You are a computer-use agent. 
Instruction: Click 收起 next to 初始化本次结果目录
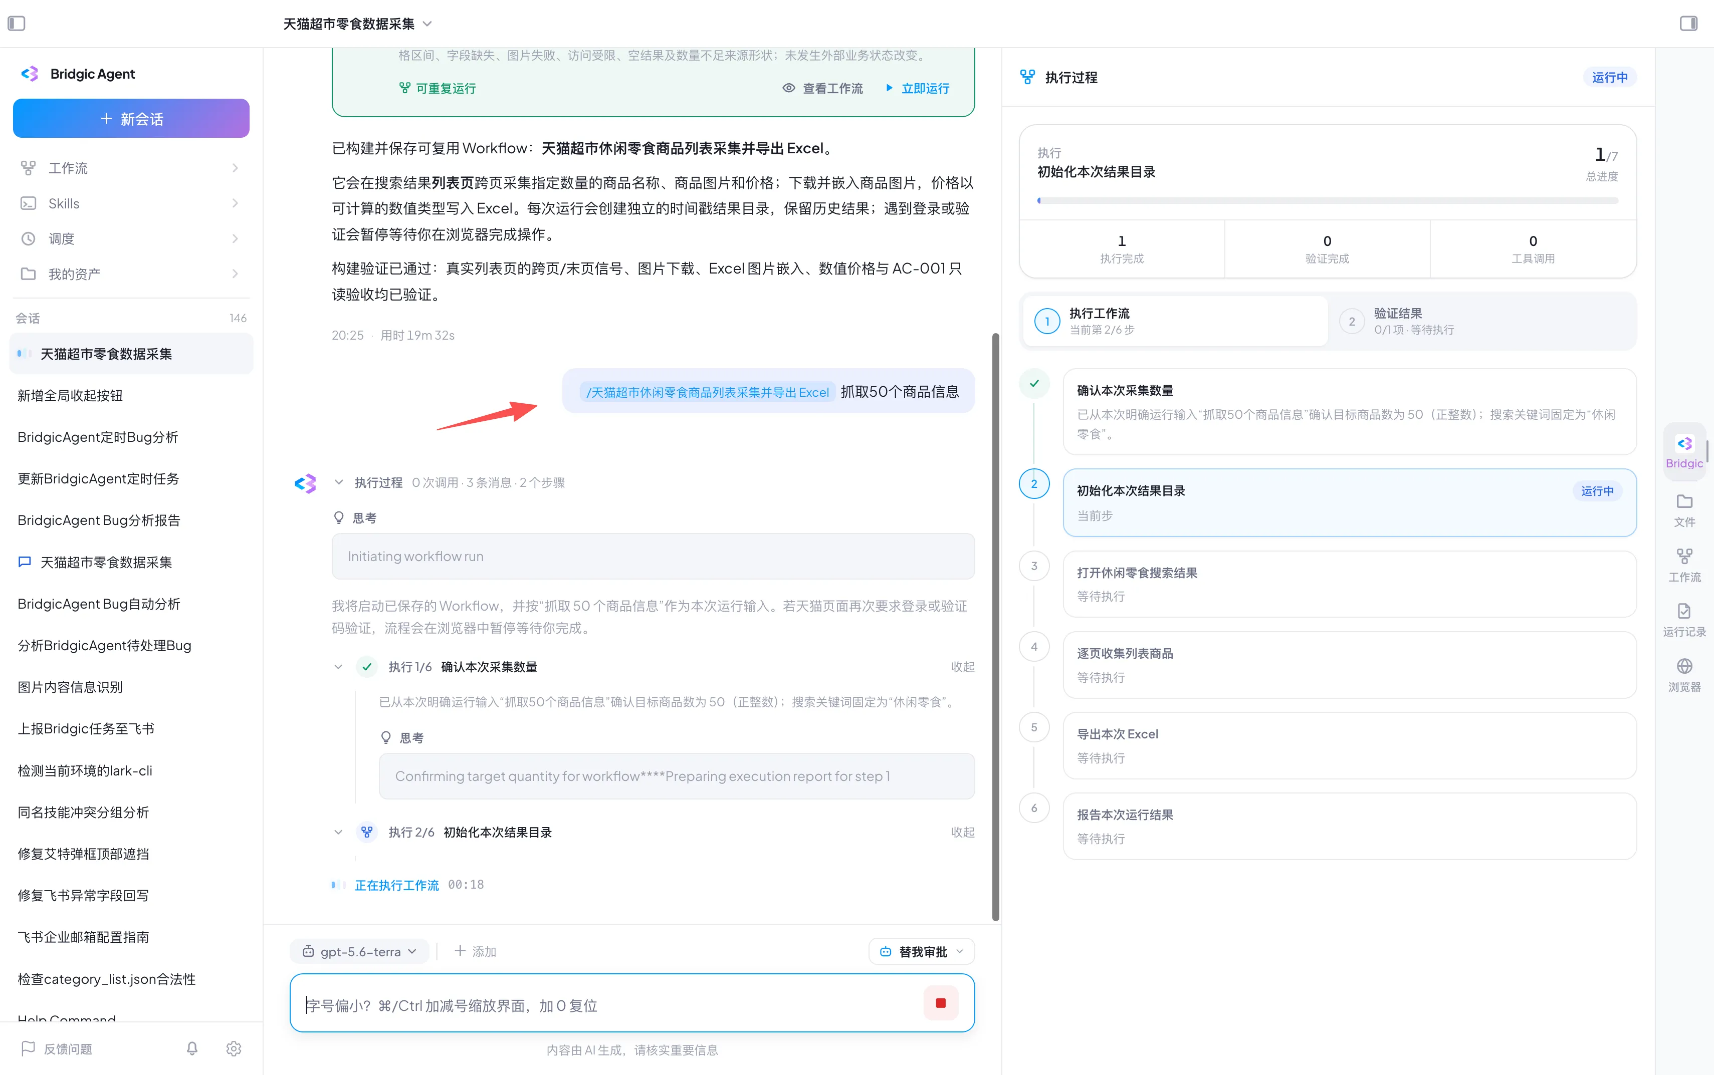pyautogui.click(x=962, y=832)
